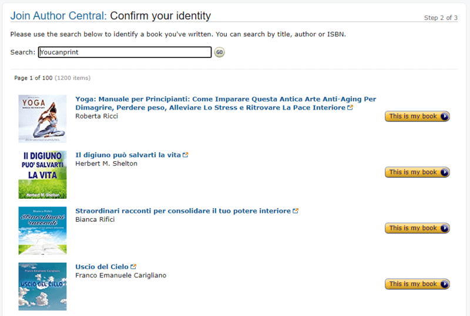Viewport: 470px width, 316px height.
Task: Select the Straordinari racconti cover thumbnail
Action: 42,231
